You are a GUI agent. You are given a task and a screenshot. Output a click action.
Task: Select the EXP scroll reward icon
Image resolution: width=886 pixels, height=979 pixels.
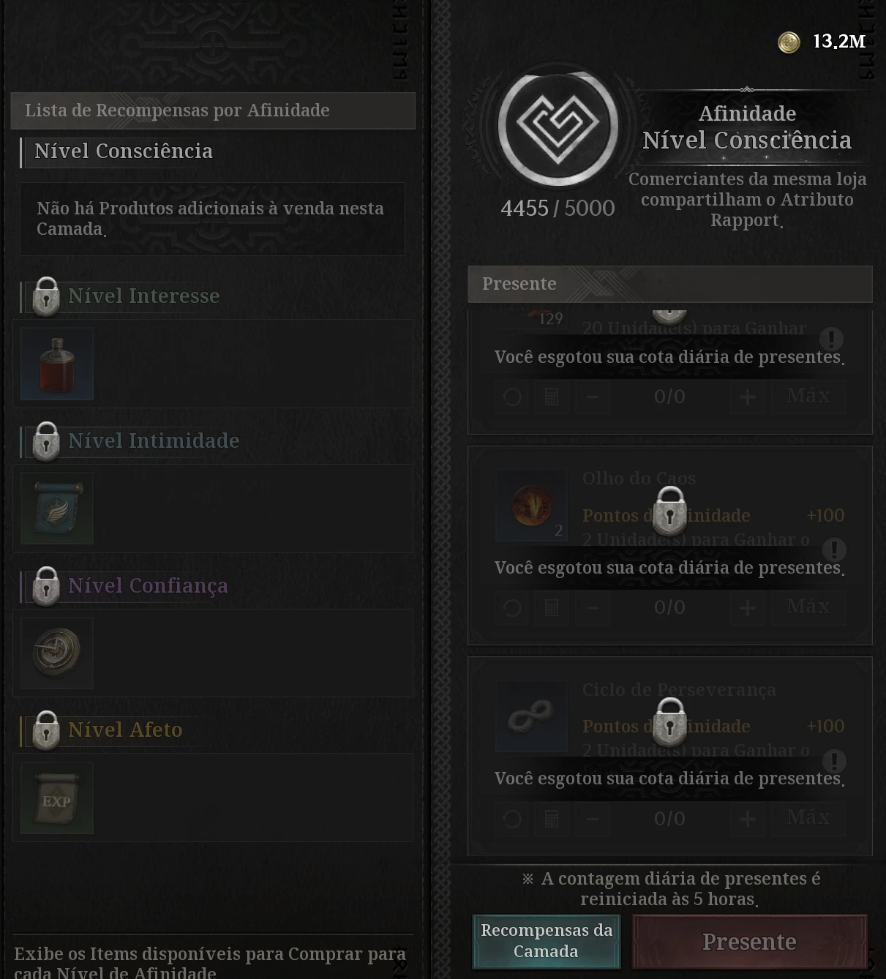pyautogui.click(x=57, y=798)
